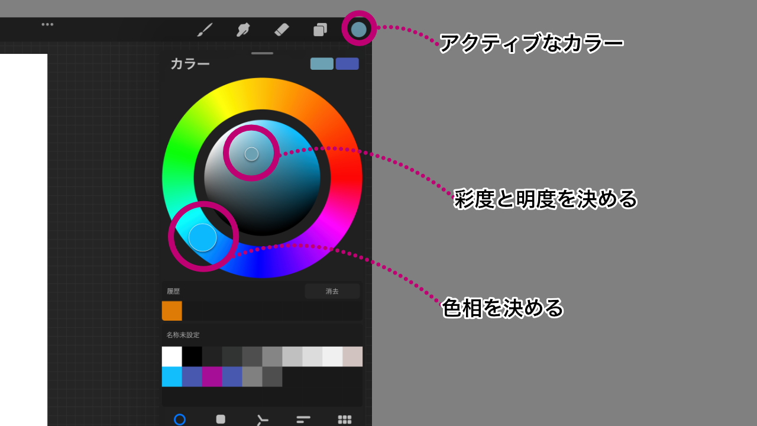Click the saturation disc reticle handle

tap(251, 154)
